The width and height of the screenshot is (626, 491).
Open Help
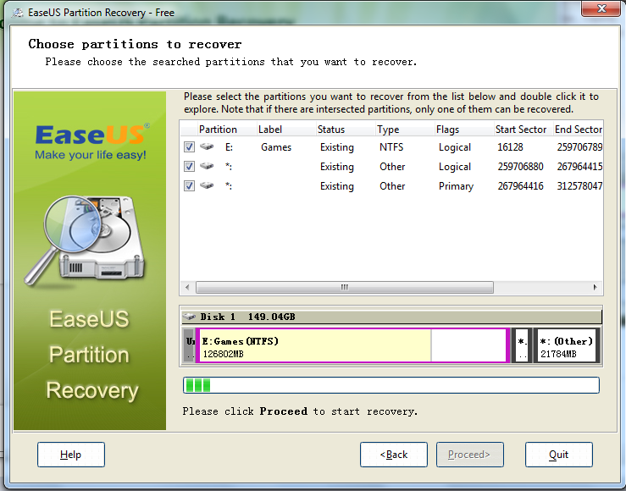[x=71, y=455]
